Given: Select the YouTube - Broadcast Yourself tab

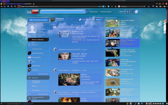Looking at the screenshot, I should 17,4.
